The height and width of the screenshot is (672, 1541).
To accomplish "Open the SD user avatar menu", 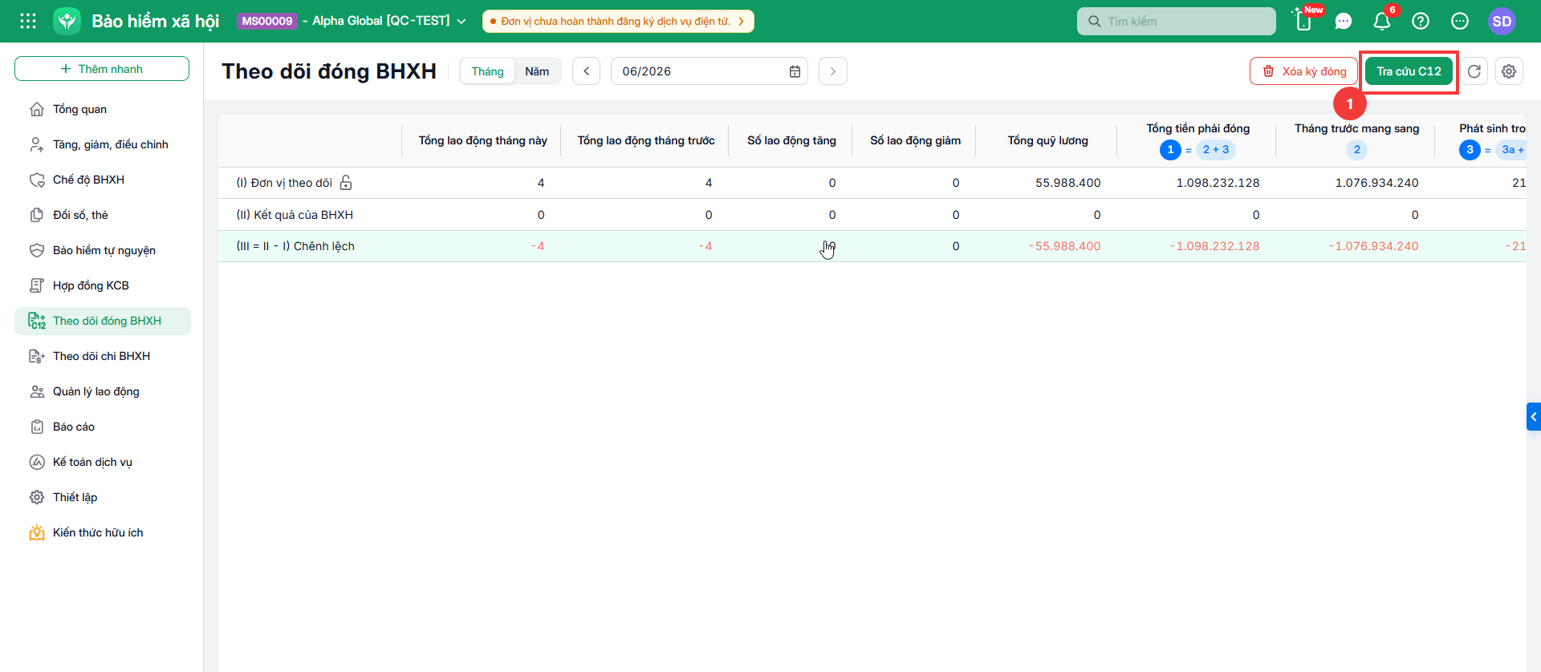I will tap(1502, 22).
